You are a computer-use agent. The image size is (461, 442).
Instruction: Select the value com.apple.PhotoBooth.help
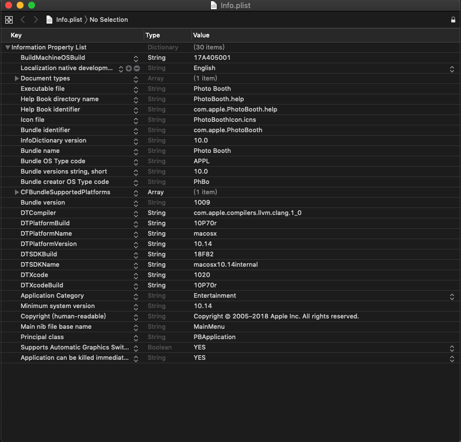point(235,109)
